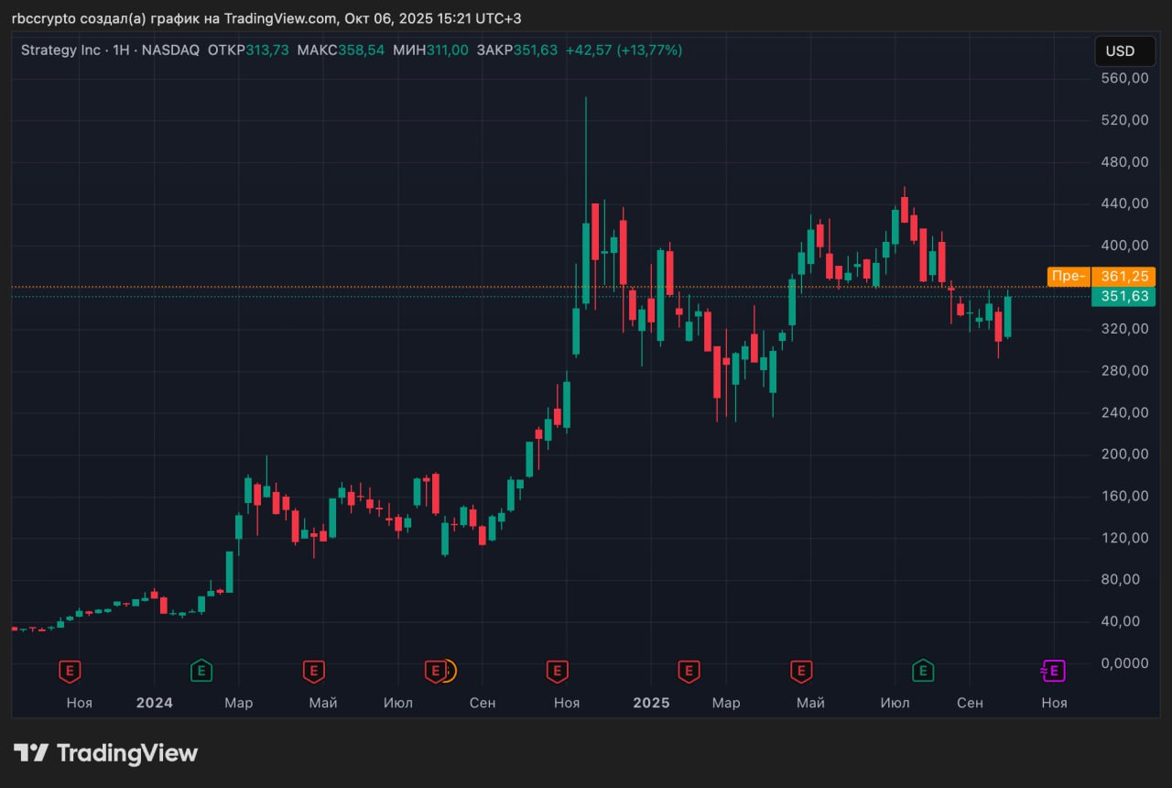Click the 2024 year label on time axis
This screenshot has width=1172, height=788.
click(x=154, y=703)
